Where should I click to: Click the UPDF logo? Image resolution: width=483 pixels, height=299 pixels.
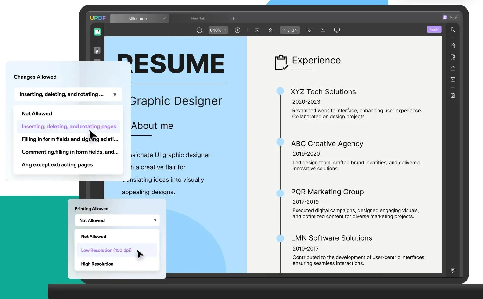(98, 18)
